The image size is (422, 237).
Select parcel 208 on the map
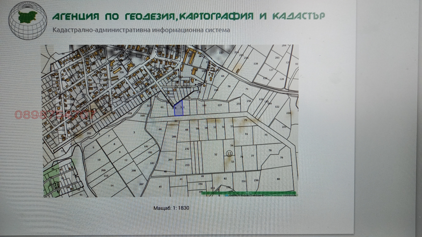[133, 171]
